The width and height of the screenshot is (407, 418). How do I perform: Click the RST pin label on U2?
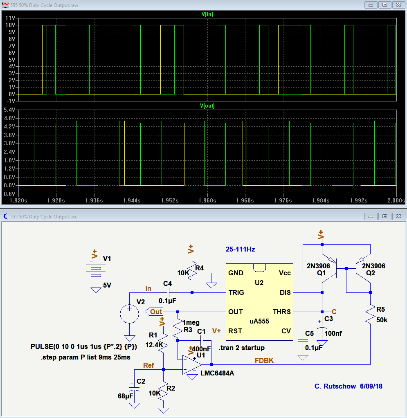pyautogui.click(x=235, y=331)
